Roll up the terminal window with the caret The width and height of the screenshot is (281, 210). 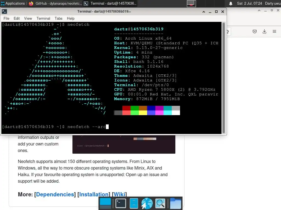pos(204,11)
